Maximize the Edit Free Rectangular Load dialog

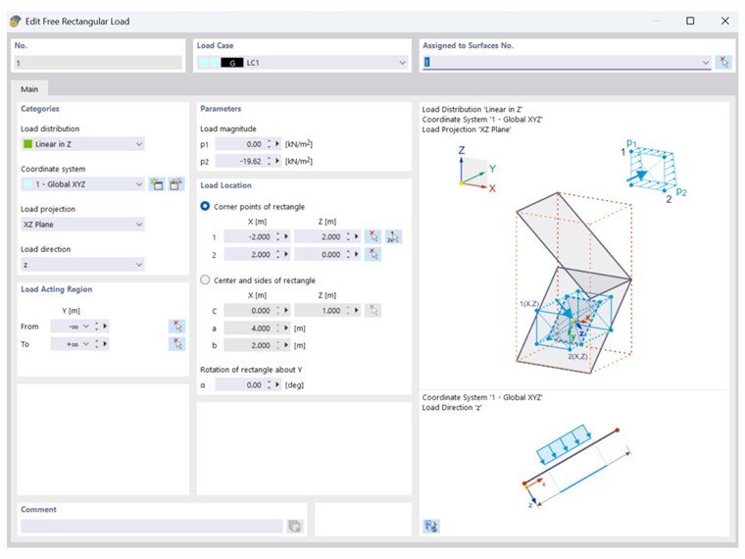[x=690, y=21]
